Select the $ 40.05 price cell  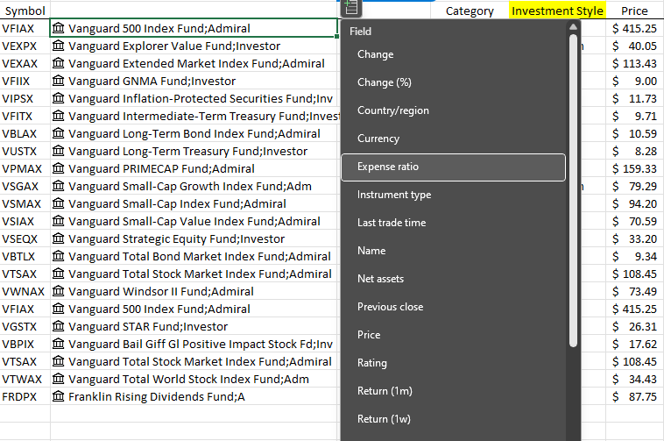click(634, 46)
